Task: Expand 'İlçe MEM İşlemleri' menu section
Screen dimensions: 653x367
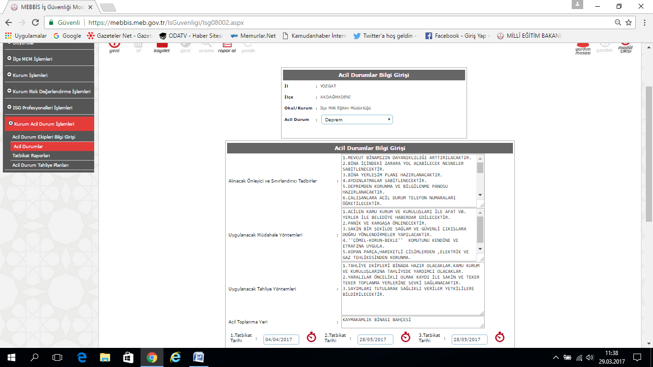Action: (x=33, y=59)
